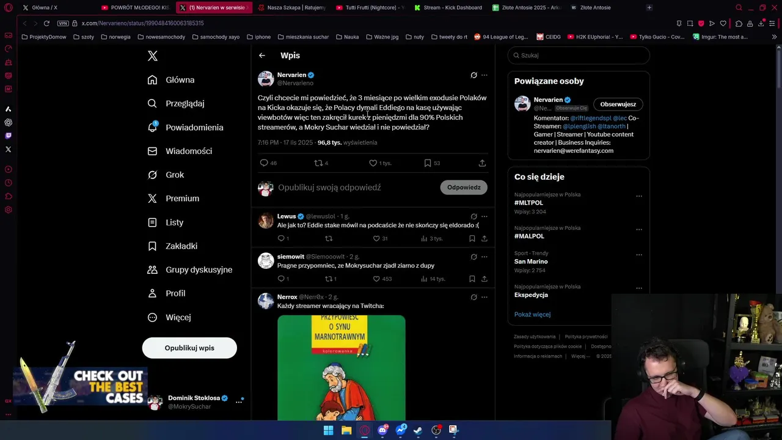
Task: Open Opera downloads icon in toolbar
Action: pyautogui.click(x=761, y=23)
